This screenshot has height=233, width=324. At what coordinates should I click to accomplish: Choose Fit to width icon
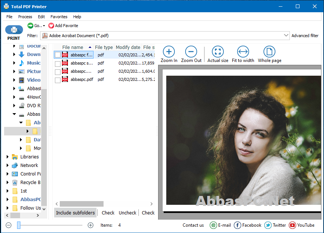243,52
